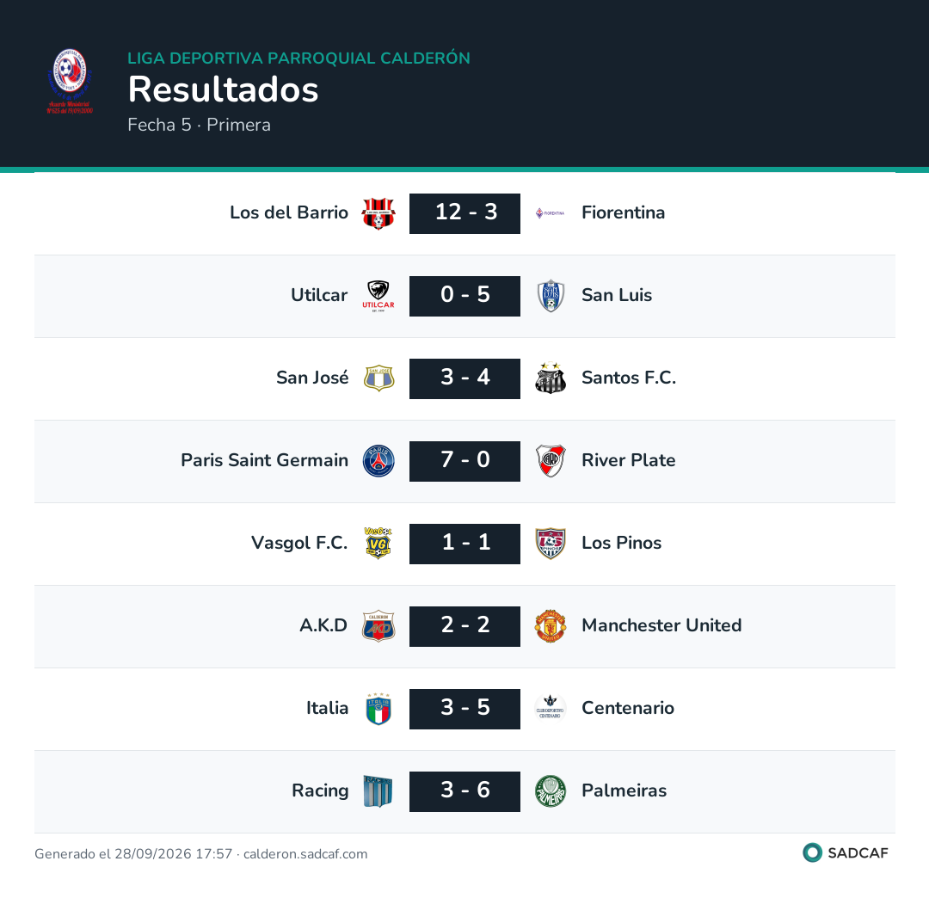This screenshot has height=898, width=929.
Task: Click the Fiorentina team logo
Action: tap(551, 213)
